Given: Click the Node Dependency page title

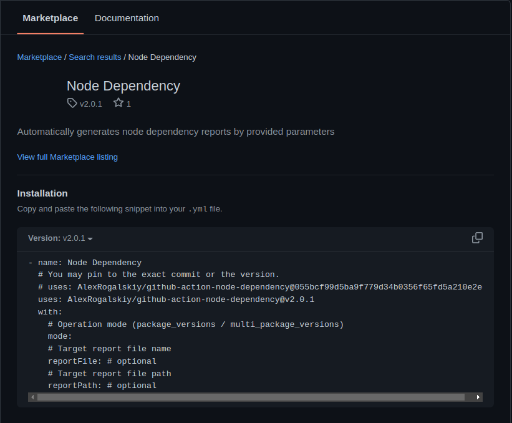Looking at the screenshot, I should 123,86.
